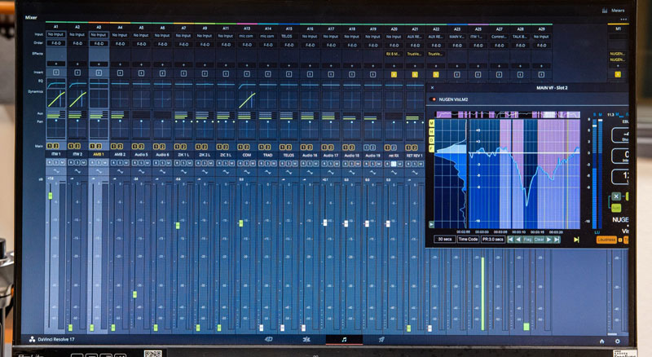
Task: Add an effect with the plus on channel A7
Action: (x=183, y=63)
